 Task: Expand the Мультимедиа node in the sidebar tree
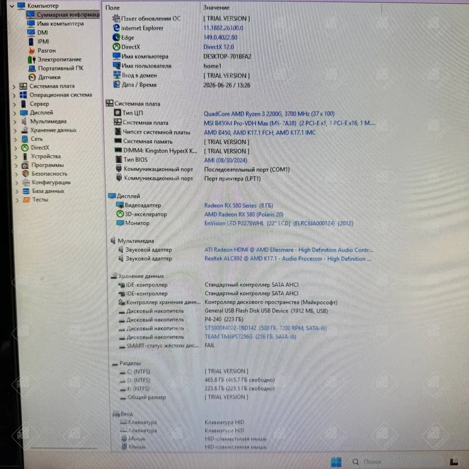15,122
